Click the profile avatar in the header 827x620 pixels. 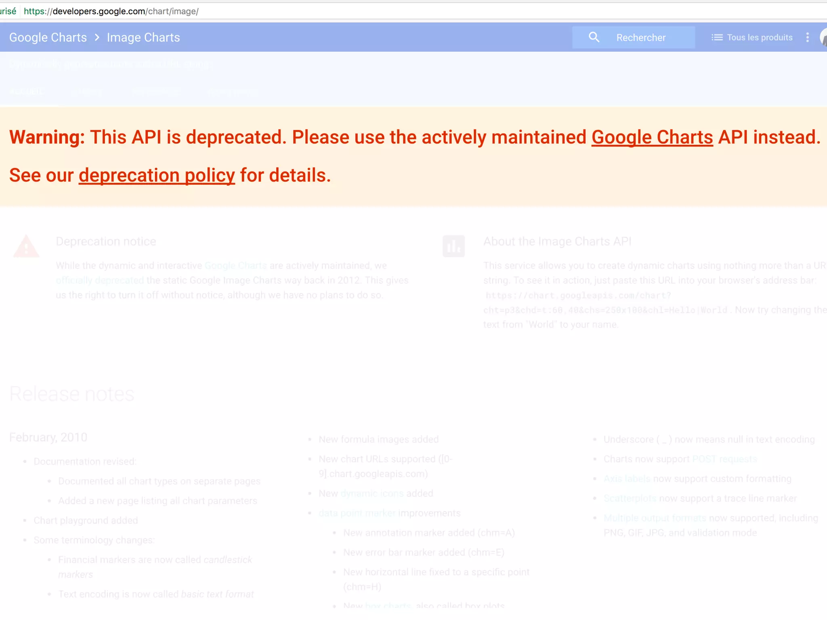[823, 38]
